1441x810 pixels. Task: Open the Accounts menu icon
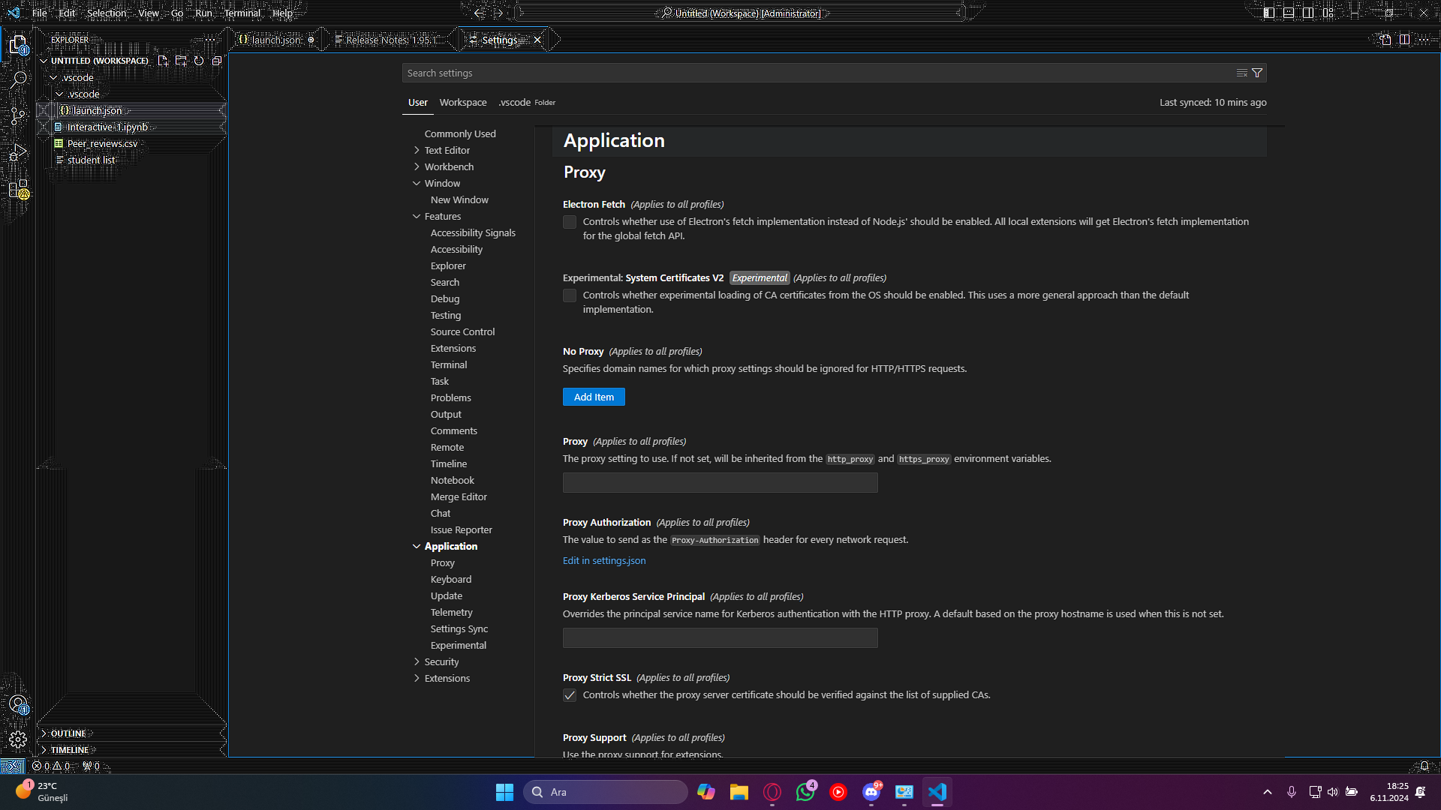[x=18, y=704]
